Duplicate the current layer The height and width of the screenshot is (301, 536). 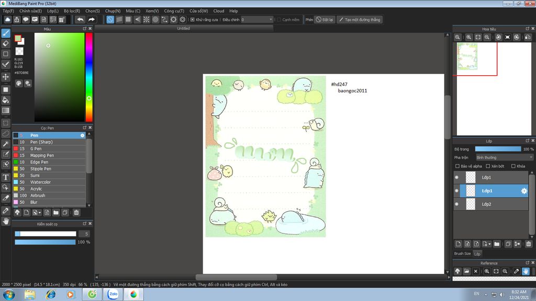click(x=508, y=244)
